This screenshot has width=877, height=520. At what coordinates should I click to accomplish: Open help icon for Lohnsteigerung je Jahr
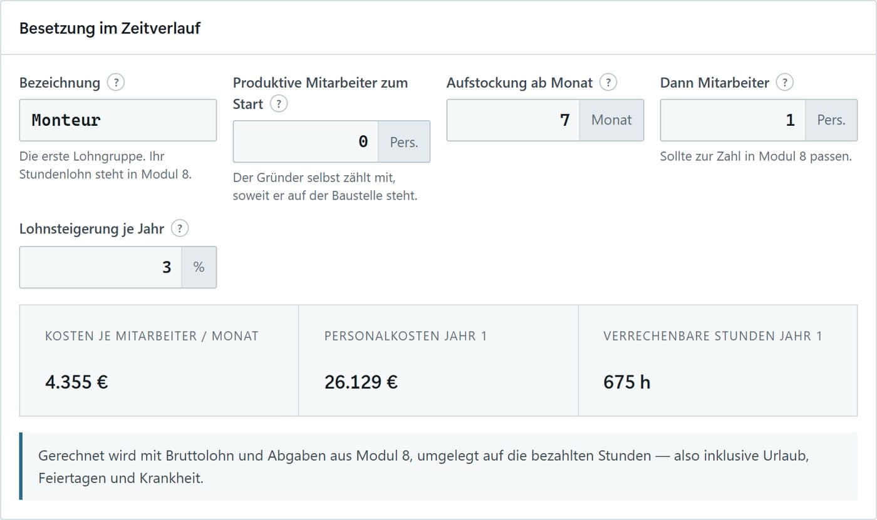click(180, 229)
